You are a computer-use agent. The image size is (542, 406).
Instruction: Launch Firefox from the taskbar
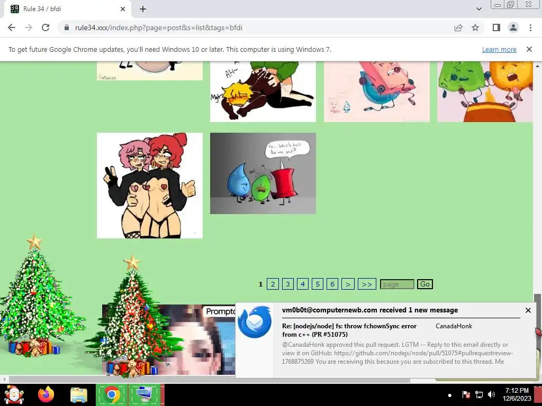[46, 394]
